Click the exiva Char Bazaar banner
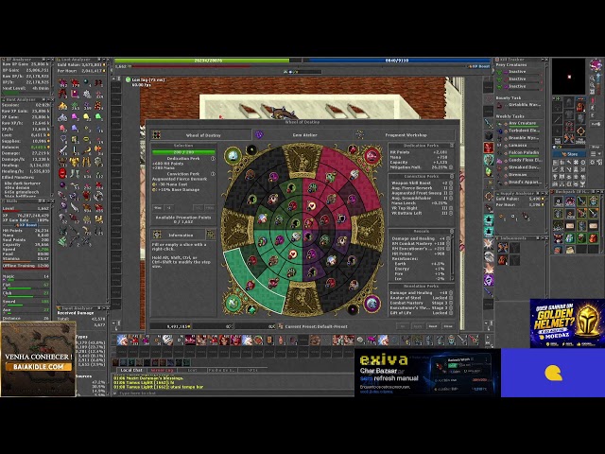This screenshot has height=454, width=605. (427, 373)
